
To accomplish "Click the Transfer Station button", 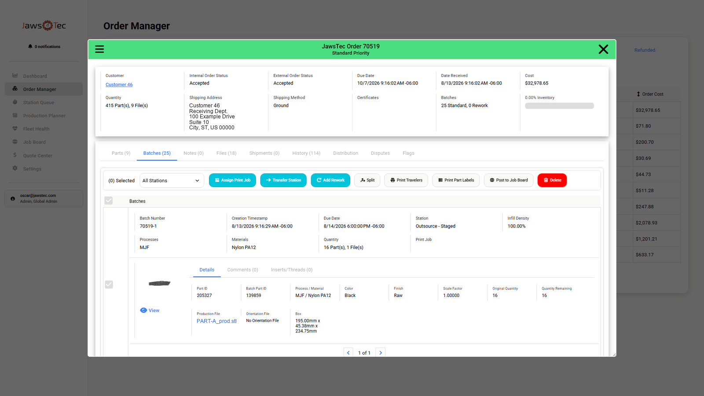I will 283,180.
